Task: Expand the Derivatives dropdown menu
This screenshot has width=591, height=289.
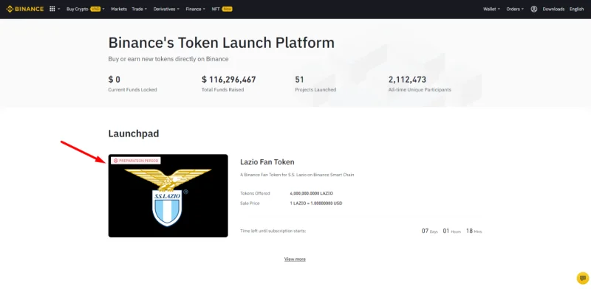Action: point(166,9)
